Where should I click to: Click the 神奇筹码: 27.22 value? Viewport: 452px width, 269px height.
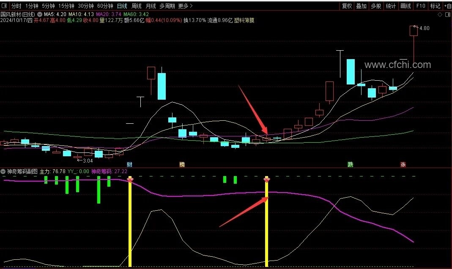point(109,171)
